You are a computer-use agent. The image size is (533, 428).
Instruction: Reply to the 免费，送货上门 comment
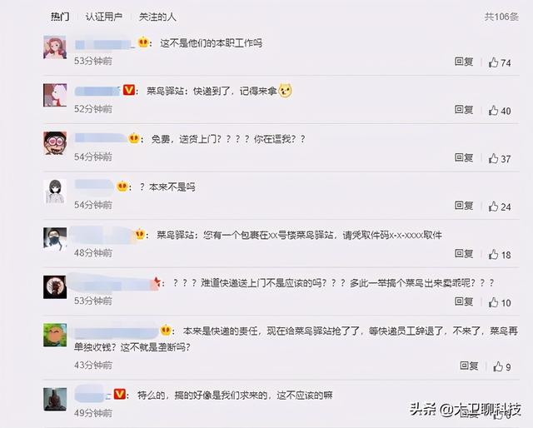point(464,157)
